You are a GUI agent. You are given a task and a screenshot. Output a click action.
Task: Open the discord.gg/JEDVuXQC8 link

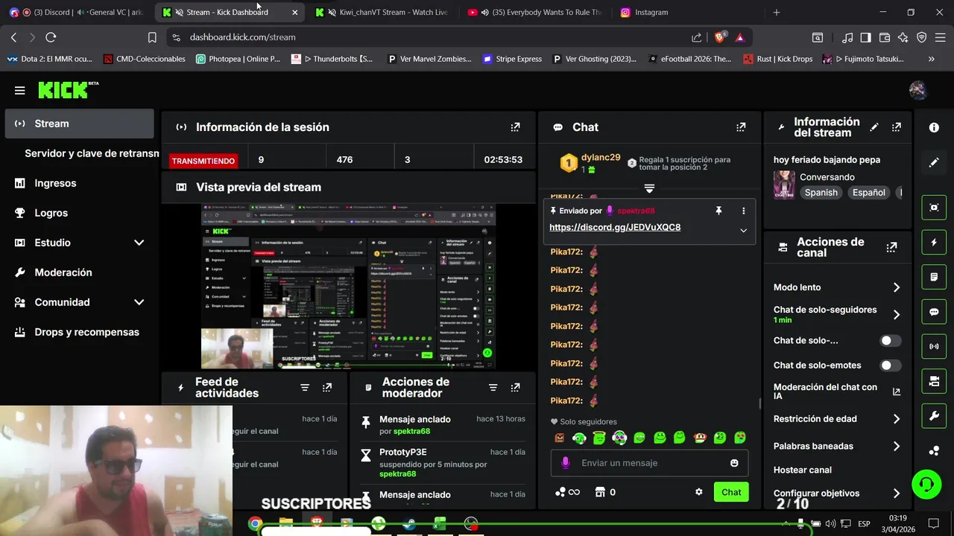coord(615,227)
